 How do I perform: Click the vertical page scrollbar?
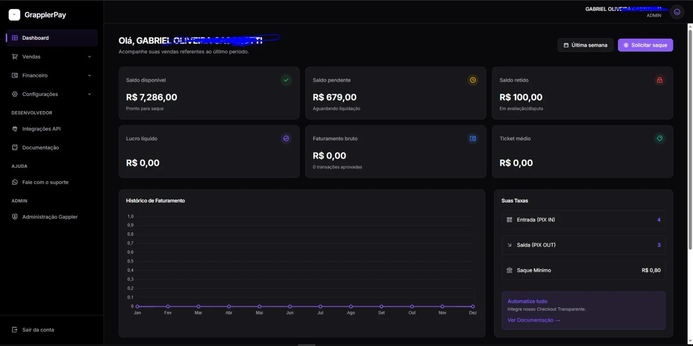tap(690, 139)
